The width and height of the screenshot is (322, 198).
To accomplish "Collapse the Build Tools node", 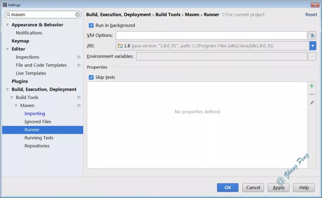I will pos(12,98).
